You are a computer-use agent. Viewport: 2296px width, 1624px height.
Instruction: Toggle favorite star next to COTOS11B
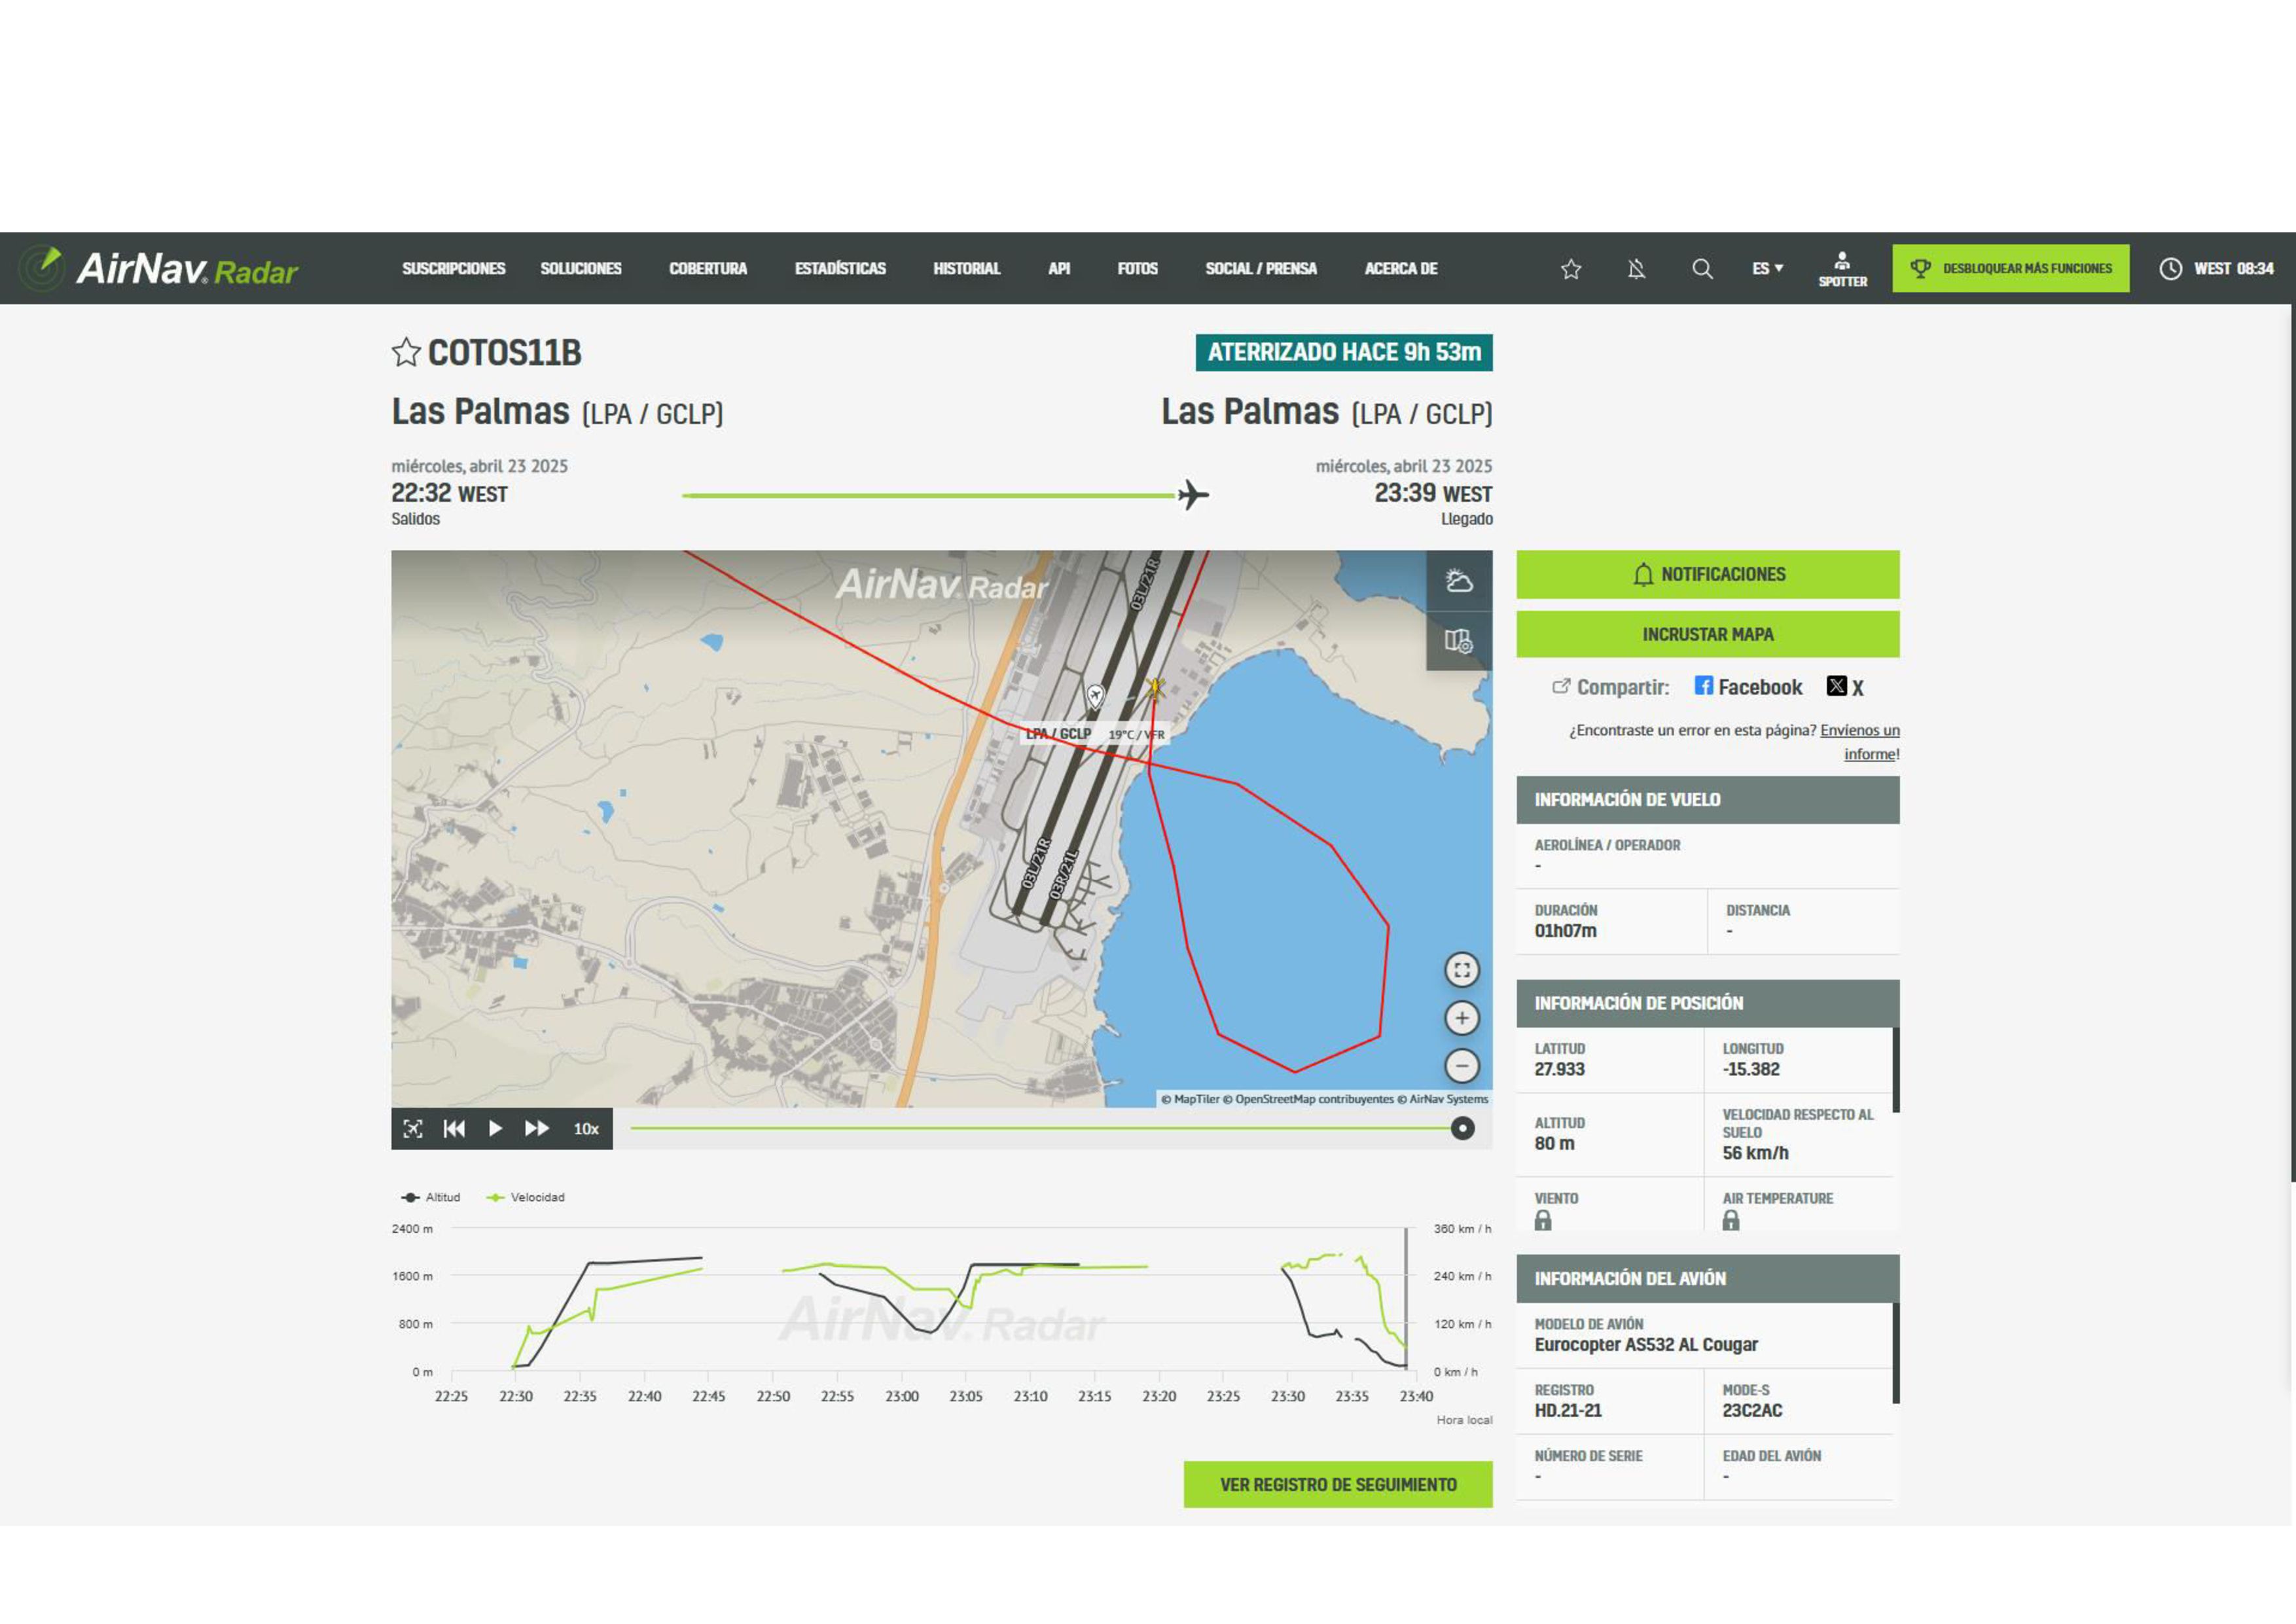coord(406,352)
